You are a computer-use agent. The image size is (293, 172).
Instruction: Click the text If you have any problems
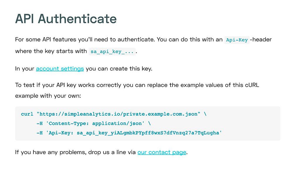(x=51, y=152)
